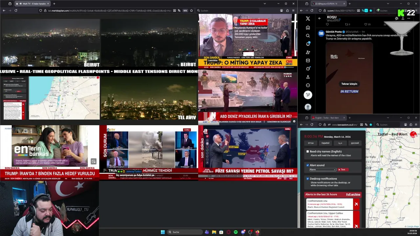Viewport: 420px width, 236px height.
Task: Open new tab in Tzofar window
Action: (349, 118)
